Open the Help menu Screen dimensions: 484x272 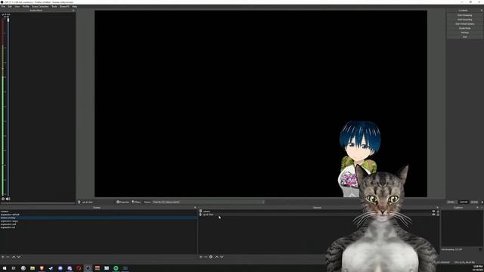coord(74,7)
